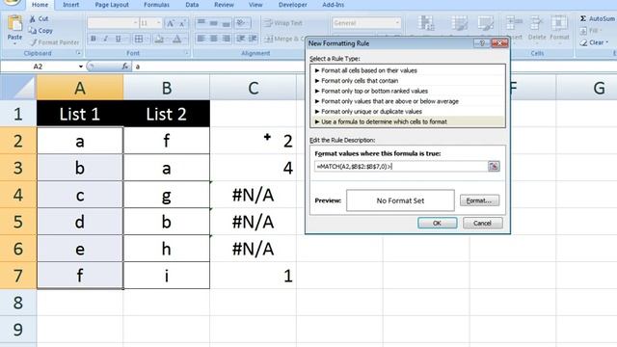Click the Cut scissors button

pyautogui.click(x=39, y=19)
